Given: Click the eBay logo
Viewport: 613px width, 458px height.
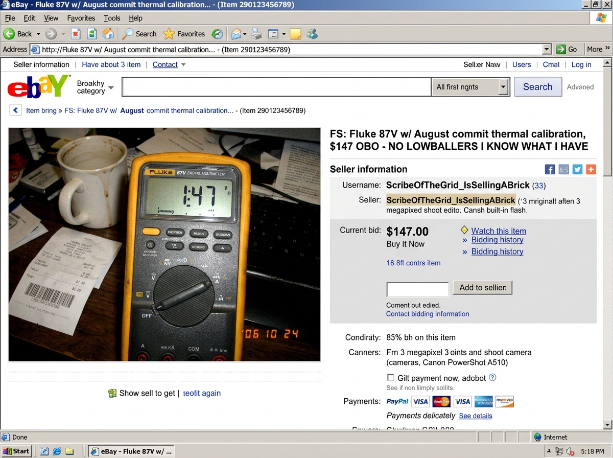Looking at the screenshot, I should tap(39, 86).
